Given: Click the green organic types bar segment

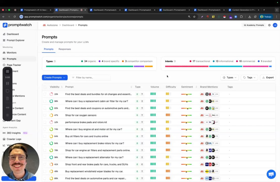Looking at the screenshot, I should click(x=90, y=66).
